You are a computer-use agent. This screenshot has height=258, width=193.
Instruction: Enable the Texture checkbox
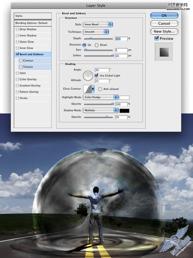point(21,67)
